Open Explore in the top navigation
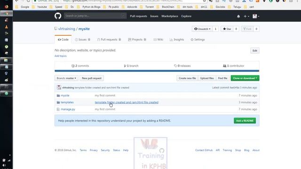301x169 pixels. [186, 16]
